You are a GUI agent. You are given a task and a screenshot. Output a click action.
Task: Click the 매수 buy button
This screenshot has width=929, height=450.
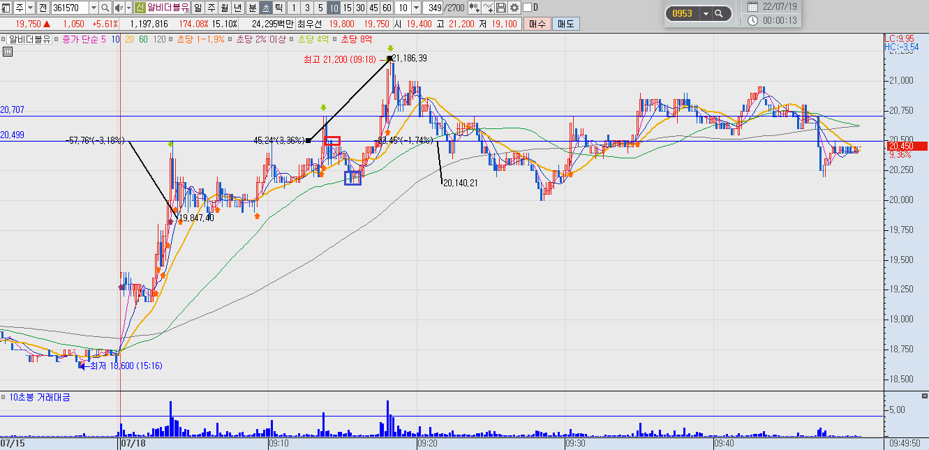[537, 24]
